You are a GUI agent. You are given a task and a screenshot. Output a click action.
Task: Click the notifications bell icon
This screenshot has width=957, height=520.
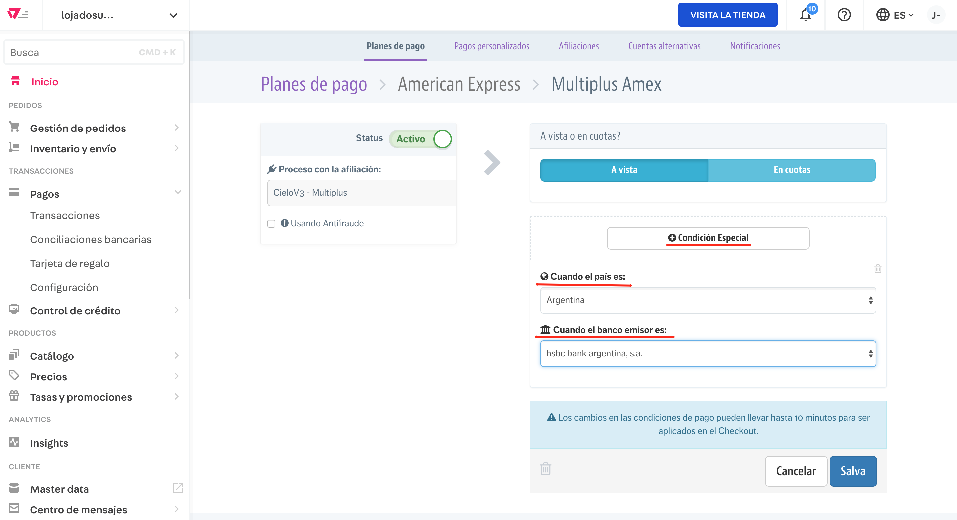(x=805, y=15)
